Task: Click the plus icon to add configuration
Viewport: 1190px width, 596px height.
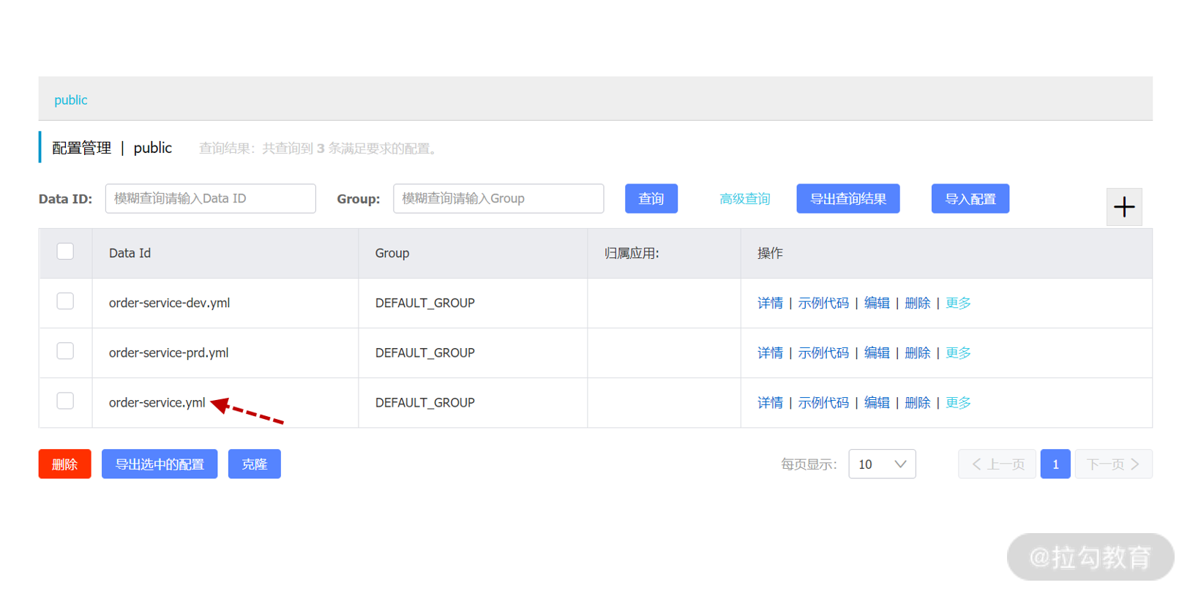Action: (1124, 207)
